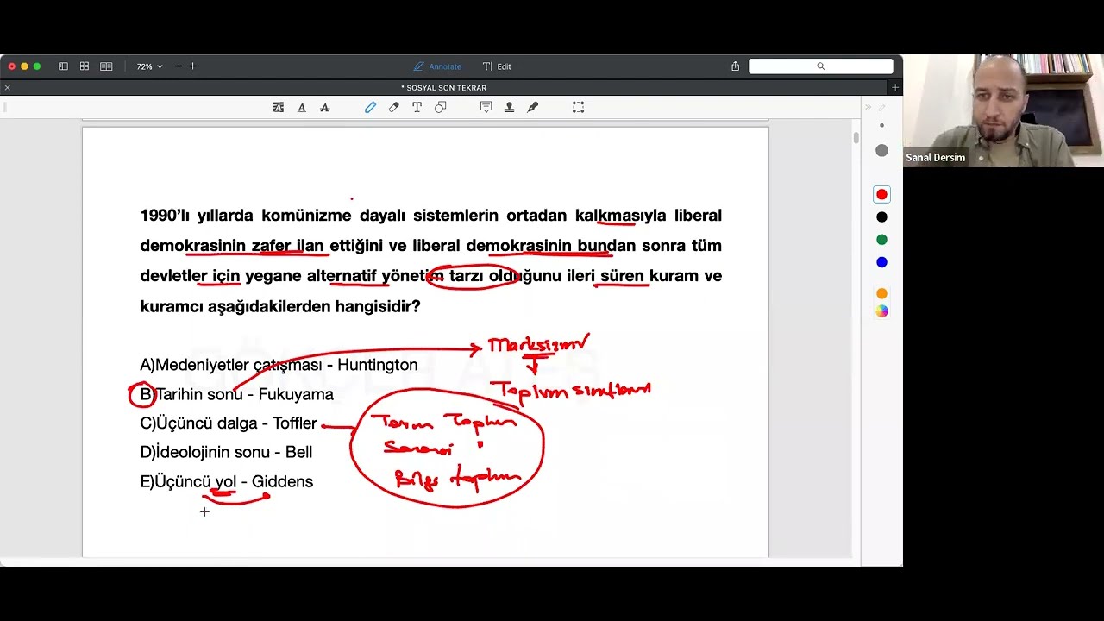The height and width of the screenshot is (621, 1104).
Task: Select the area selection tool
Action: point(578,107)
